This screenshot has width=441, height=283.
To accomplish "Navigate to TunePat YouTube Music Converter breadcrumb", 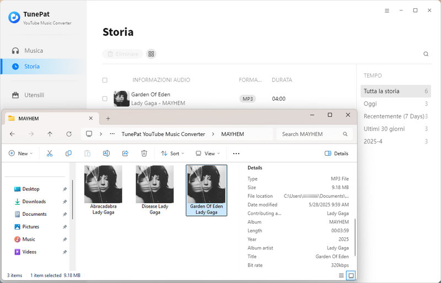I will (163, 134).
